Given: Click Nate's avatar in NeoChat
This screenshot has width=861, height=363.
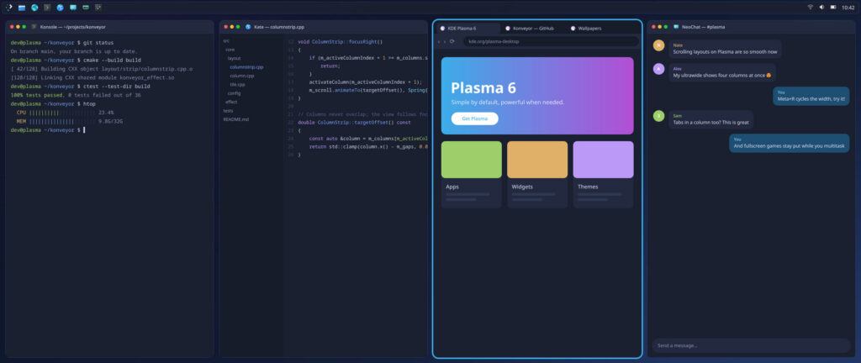Looking at the screenshot, I should [659, 45].
